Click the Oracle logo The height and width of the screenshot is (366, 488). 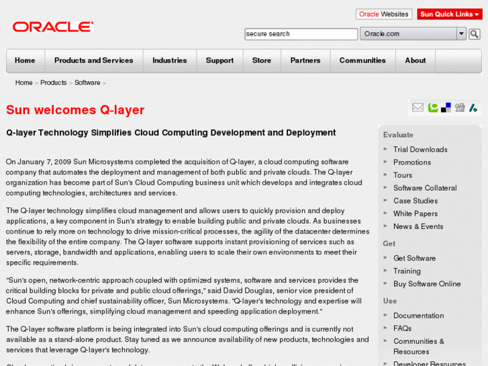(x=53, y=27)
